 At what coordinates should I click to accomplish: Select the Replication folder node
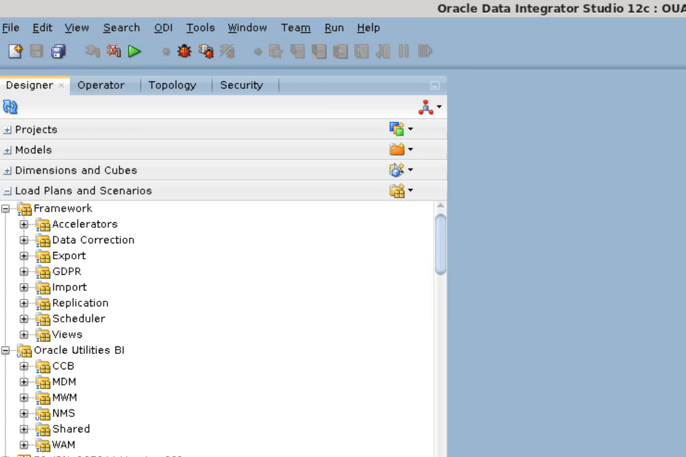80,303
